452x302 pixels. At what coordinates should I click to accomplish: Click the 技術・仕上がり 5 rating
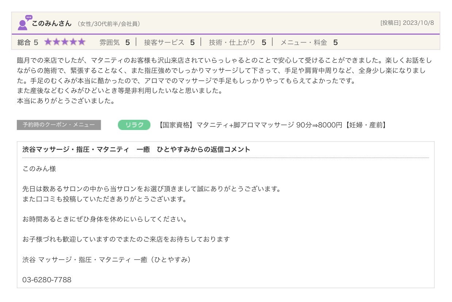pos(237,42)
